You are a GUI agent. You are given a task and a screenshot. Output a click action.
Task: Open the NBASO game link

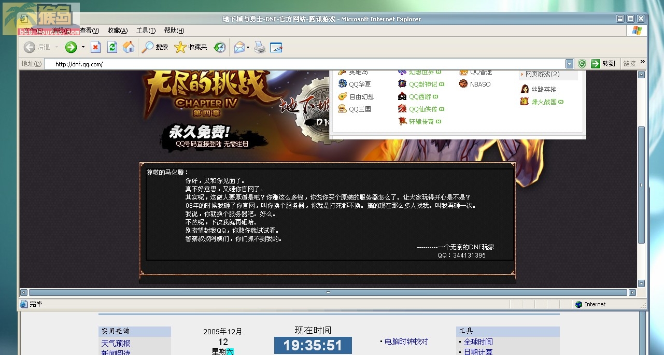[480, 84]
